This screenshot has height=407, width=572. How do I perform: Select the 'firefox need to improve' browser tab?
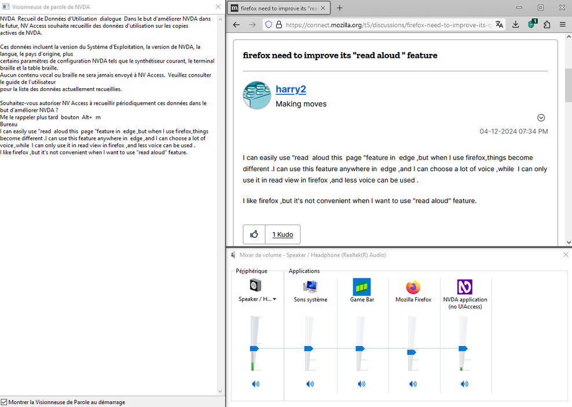pos(278,8)
